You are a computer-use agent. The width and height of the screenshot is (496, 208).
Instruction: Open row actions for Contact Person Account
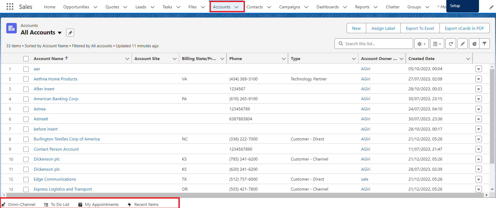pyautogui.click(x=478, y=149)
